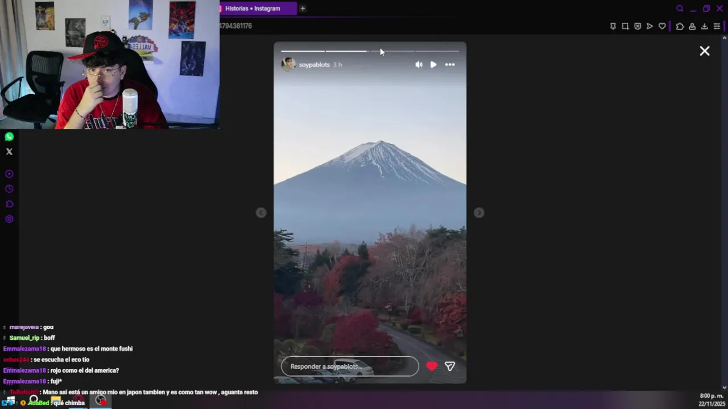
Task: Open the downloads icon
Action: 704,26
